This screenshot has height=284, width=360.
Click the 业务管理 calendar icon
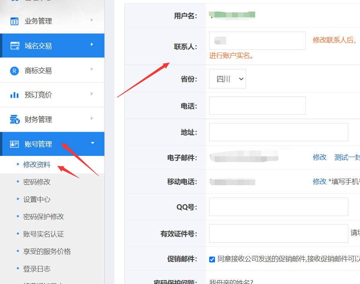[14, 21]
